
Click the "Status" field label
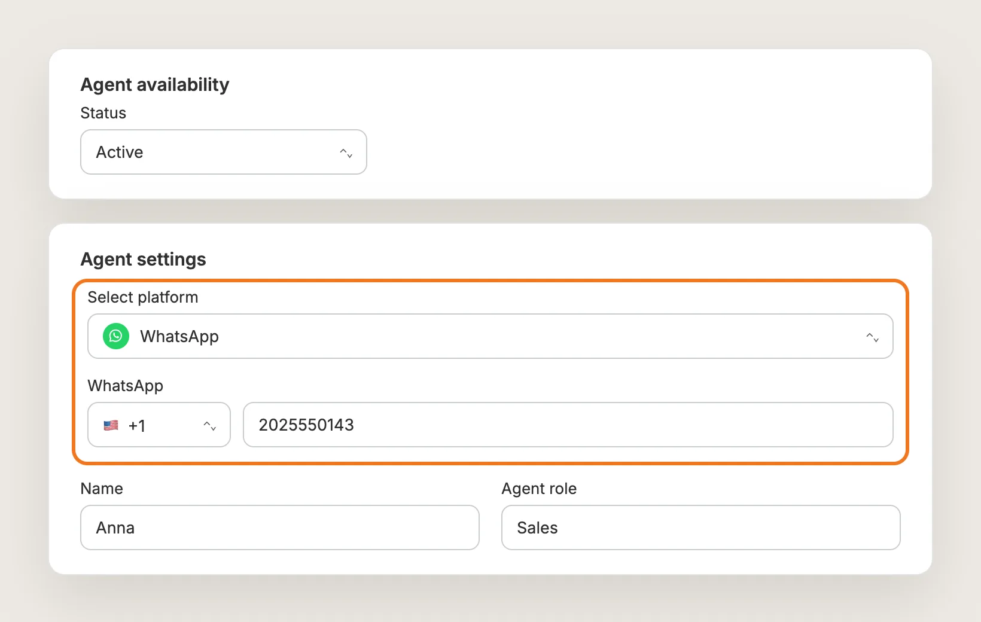pos(103,113)
